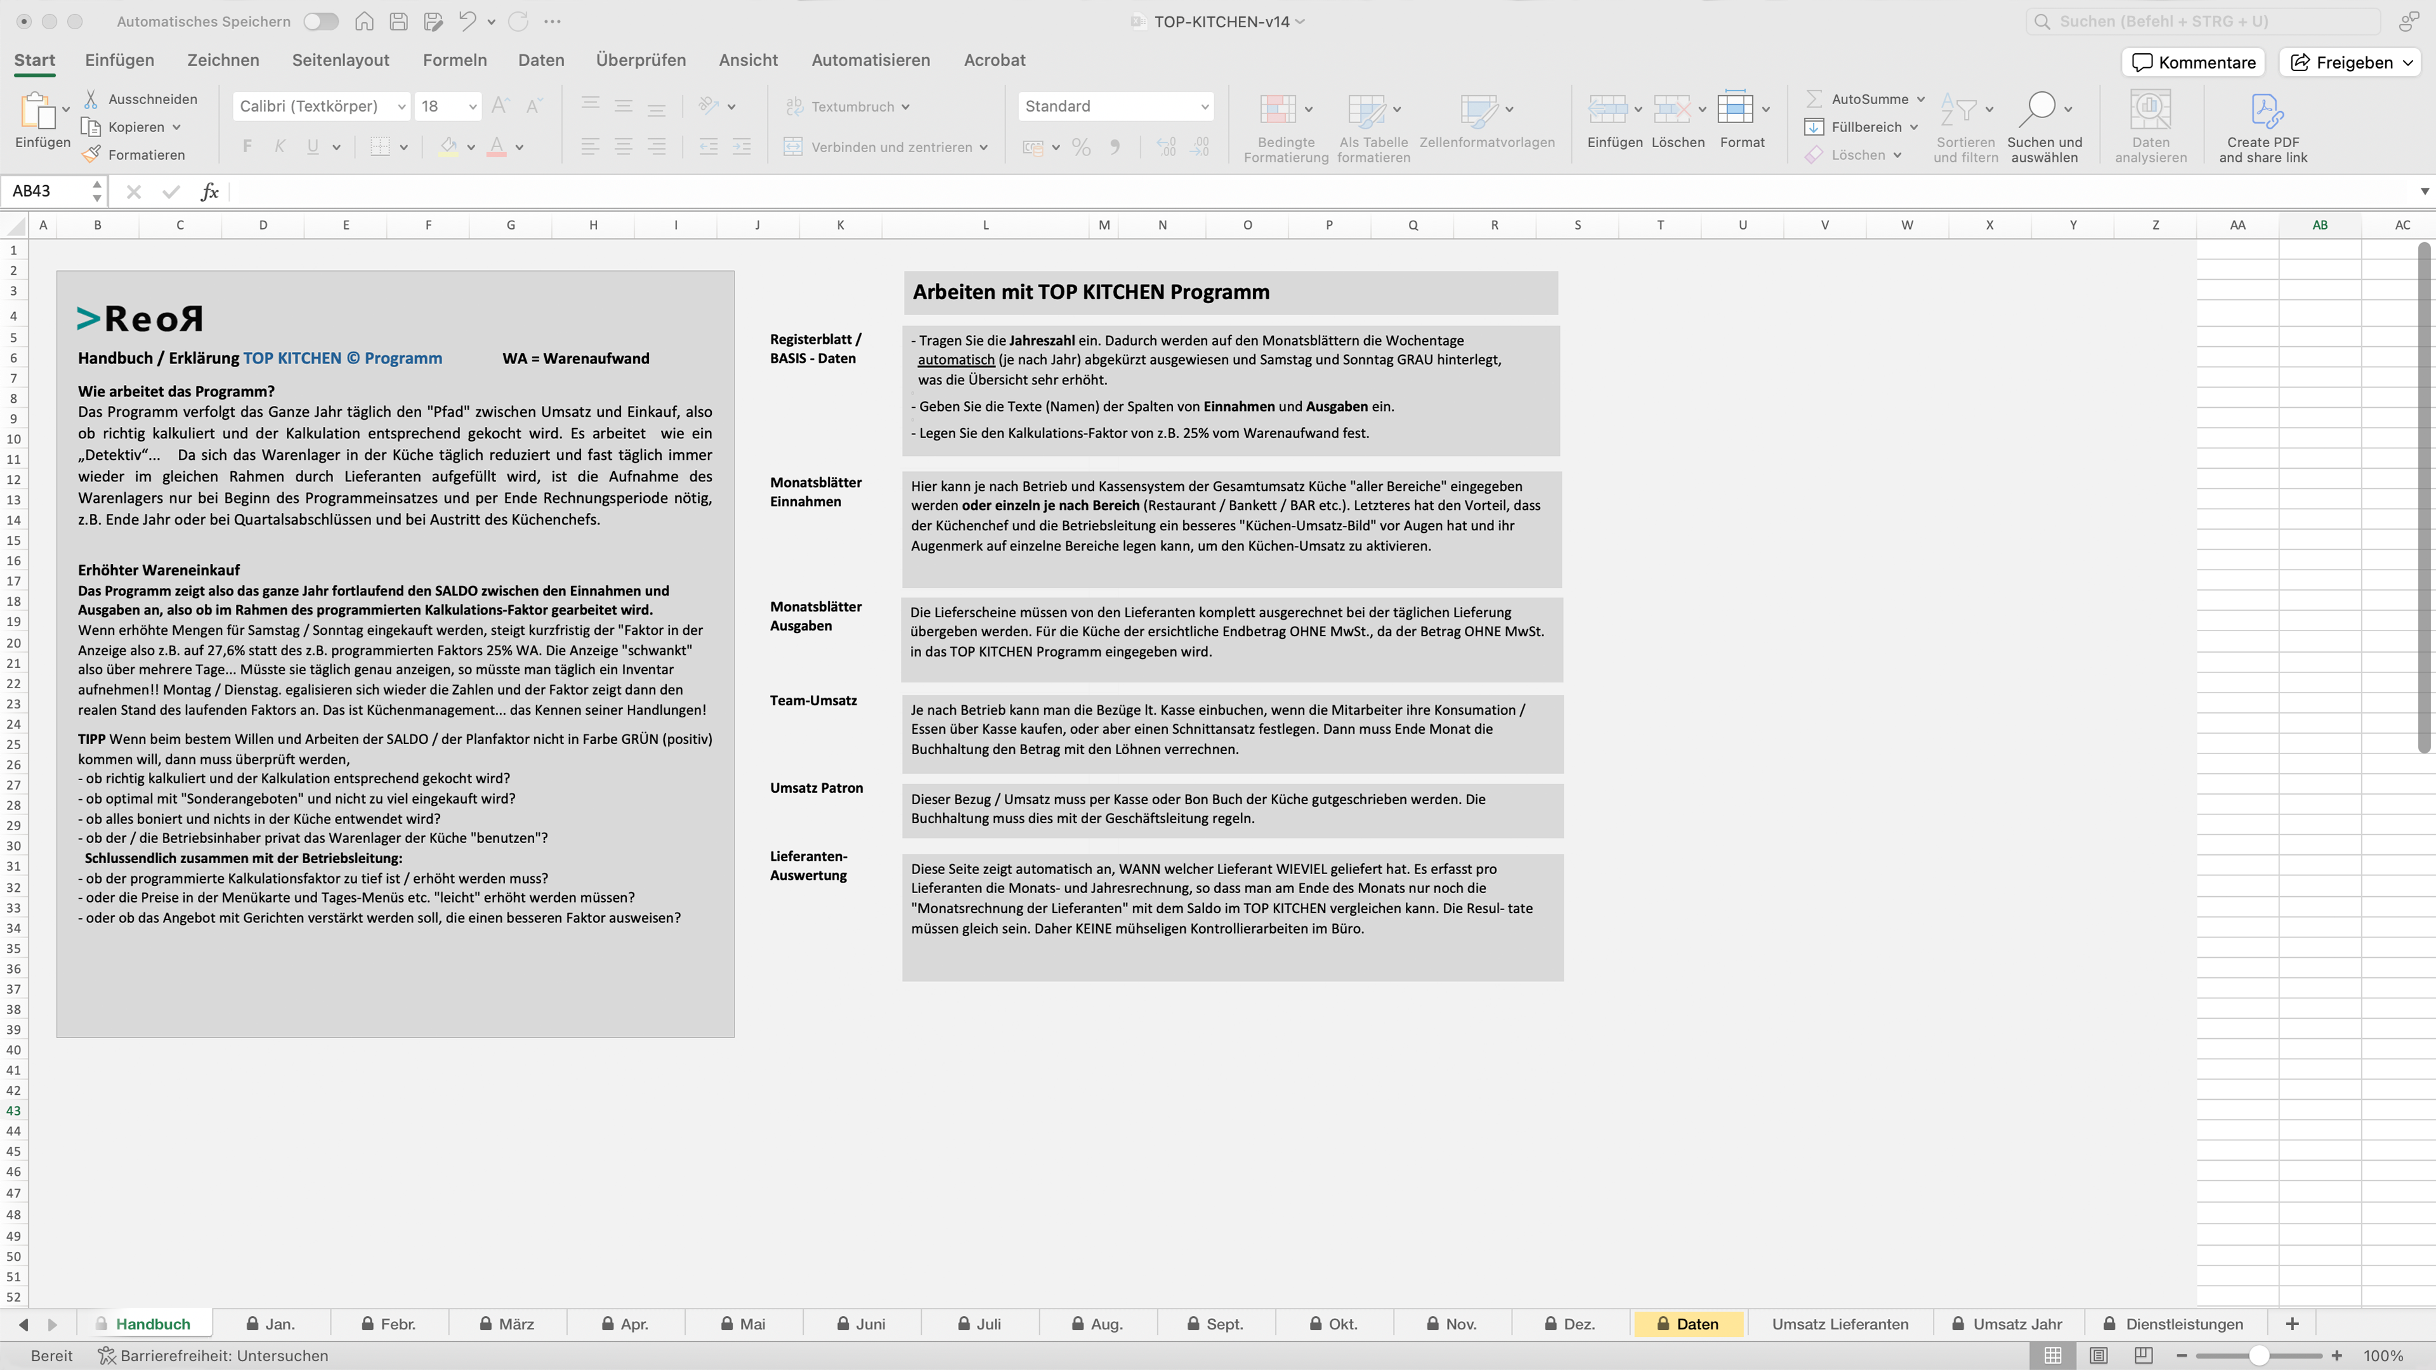
Task: Expand the Kopieren dropdown arrow
Action: tap(177, 127)
